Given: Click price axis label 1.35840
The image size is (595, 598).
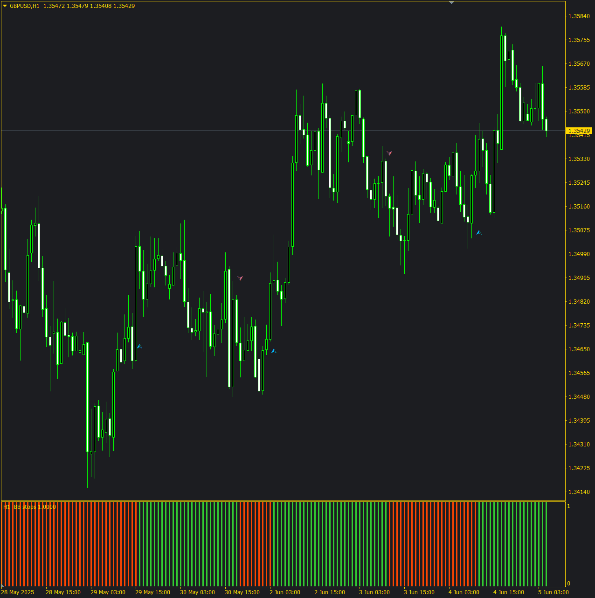Looking at the screenshot, I should [x=579, y=16].
